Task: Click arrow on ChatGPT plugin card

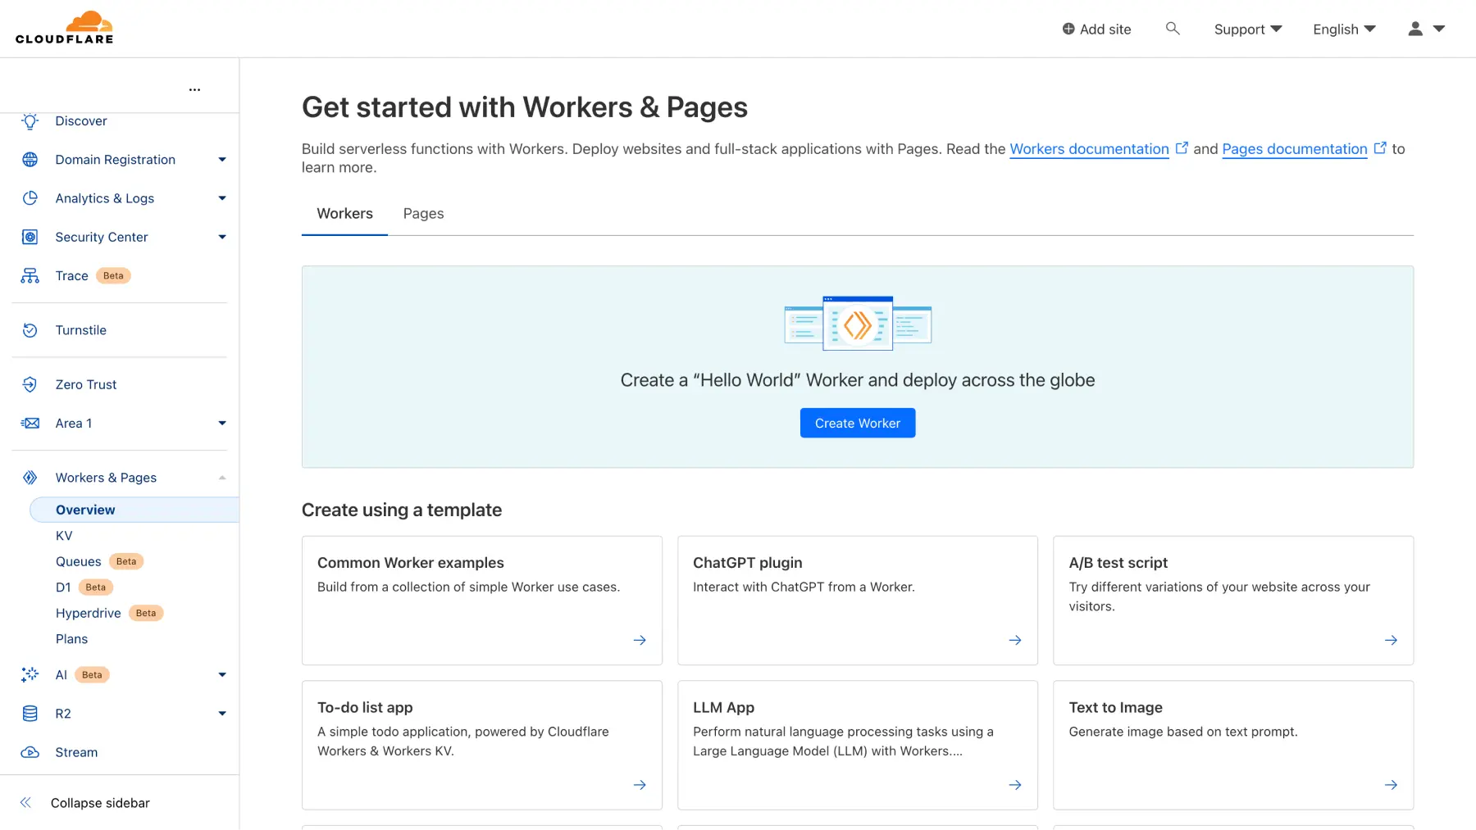Action: (1015, 640)
